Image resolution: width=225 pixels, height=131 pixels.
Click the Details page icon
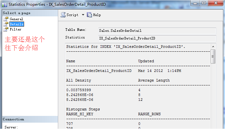tap(5, 24)
